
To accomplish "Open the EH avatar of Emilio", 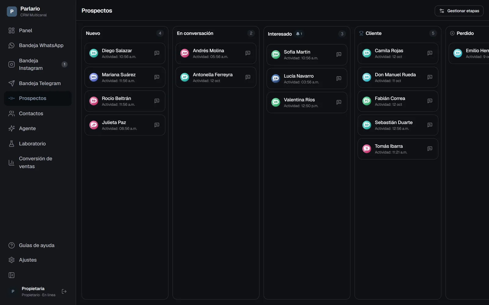I will pyautogui.click(x=458, y=53).
